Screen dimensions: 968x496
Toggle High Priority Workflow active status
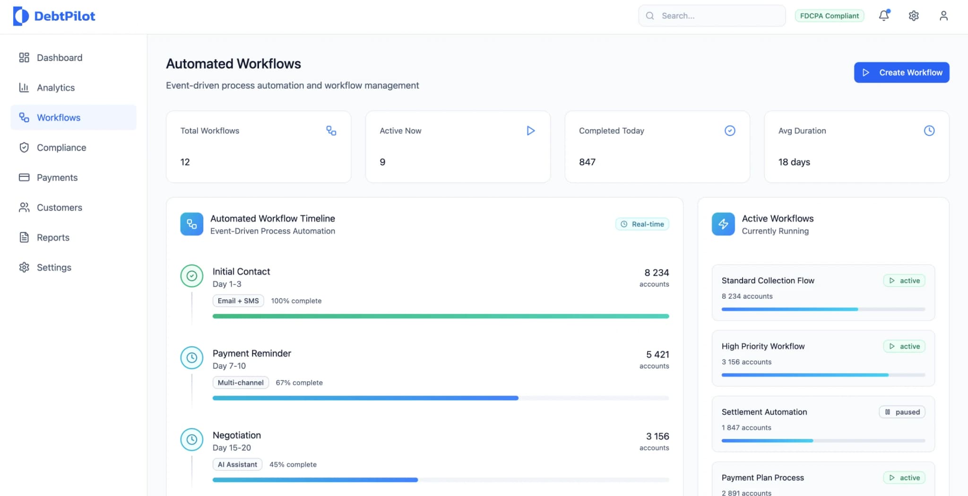coord(904,346)
